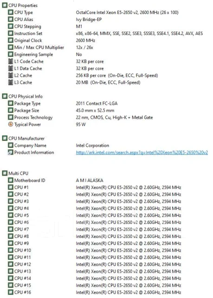
Task: Select the CPU #9 row label
Action: (x=22, y=243)
